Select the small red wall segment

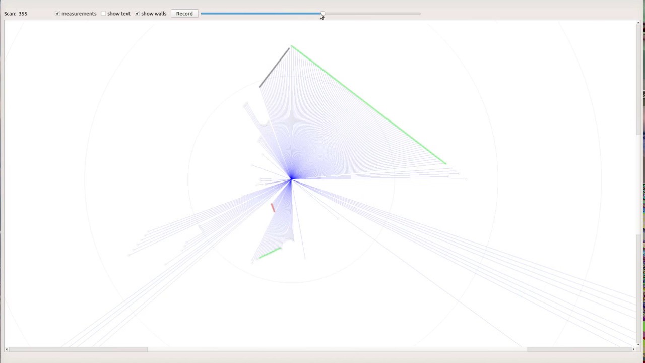pos(273,207)
